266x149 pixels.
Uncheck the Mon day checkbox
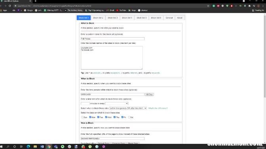coord(90,117)
